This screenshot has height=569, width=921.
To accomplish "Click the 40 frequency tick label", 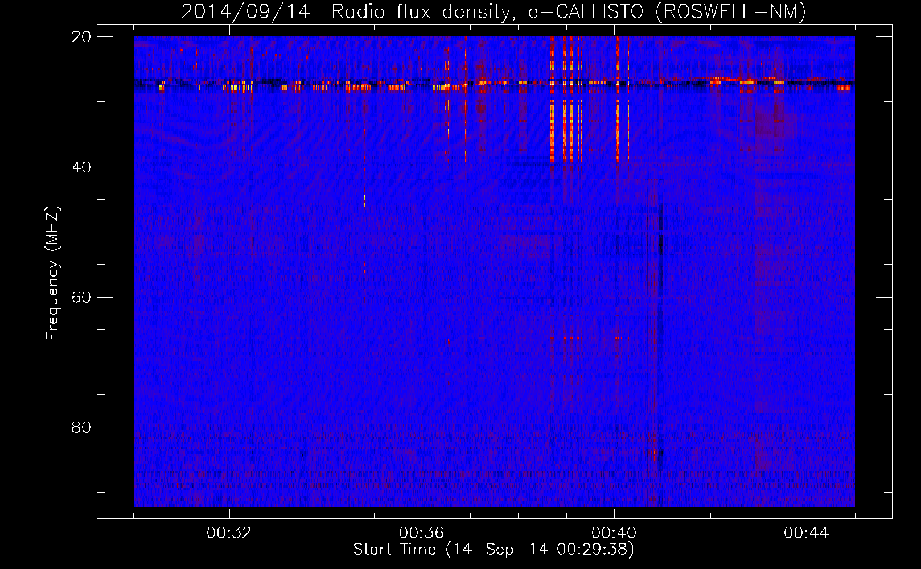I will (x=81, y=167).
